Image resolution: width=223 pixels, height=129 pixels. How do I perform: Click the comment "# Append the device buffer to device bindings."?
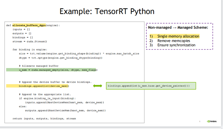click(55, 82)
